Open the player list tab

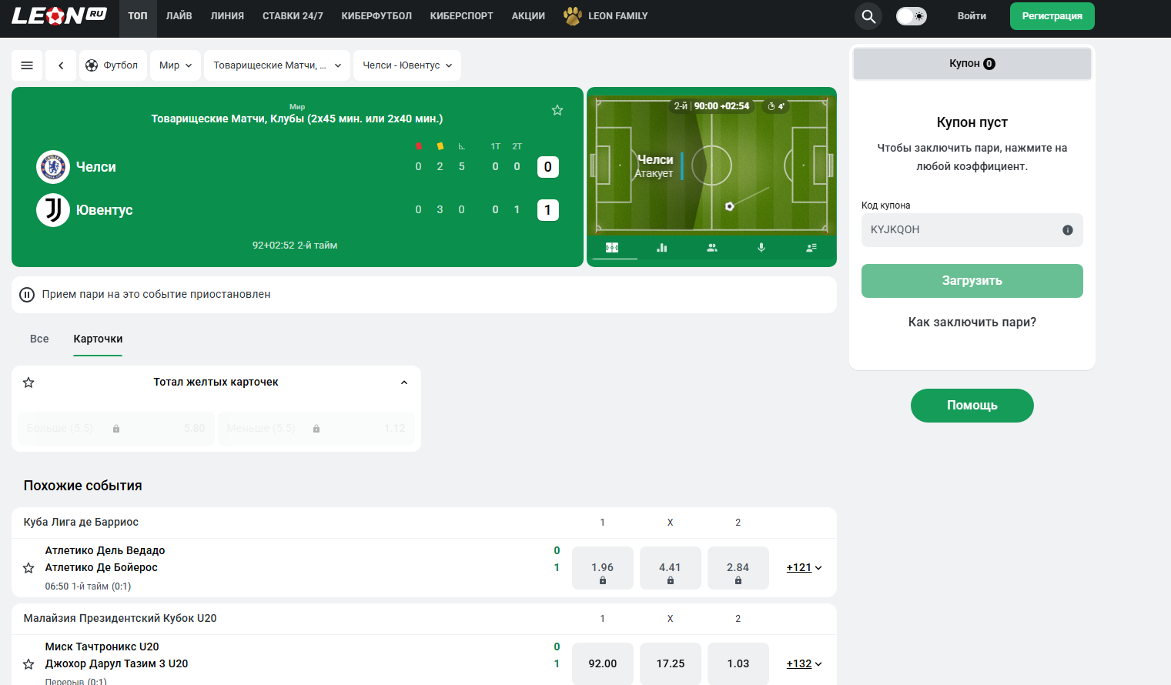tap(811, 248)
